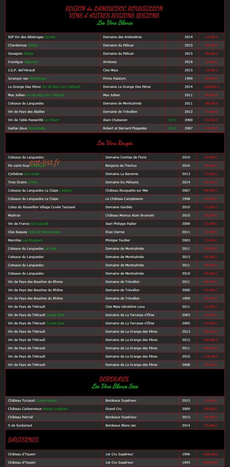Click the 'BORDEAUX' section heading

114,379
